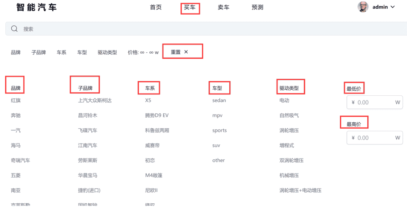This screenshot has height=224, width=407.
Task: Expand the admin dropdown chevron
Action: coord(393,7)
